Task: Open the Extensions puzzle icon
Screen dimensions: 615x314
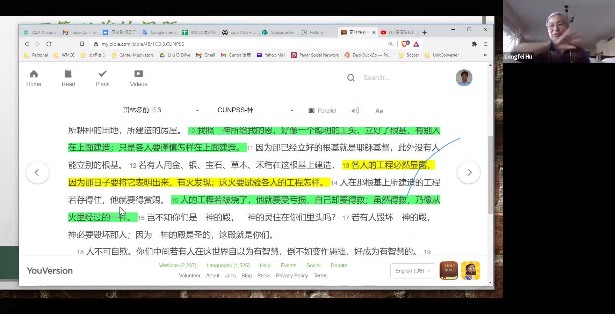Action: tap(474, 44)
